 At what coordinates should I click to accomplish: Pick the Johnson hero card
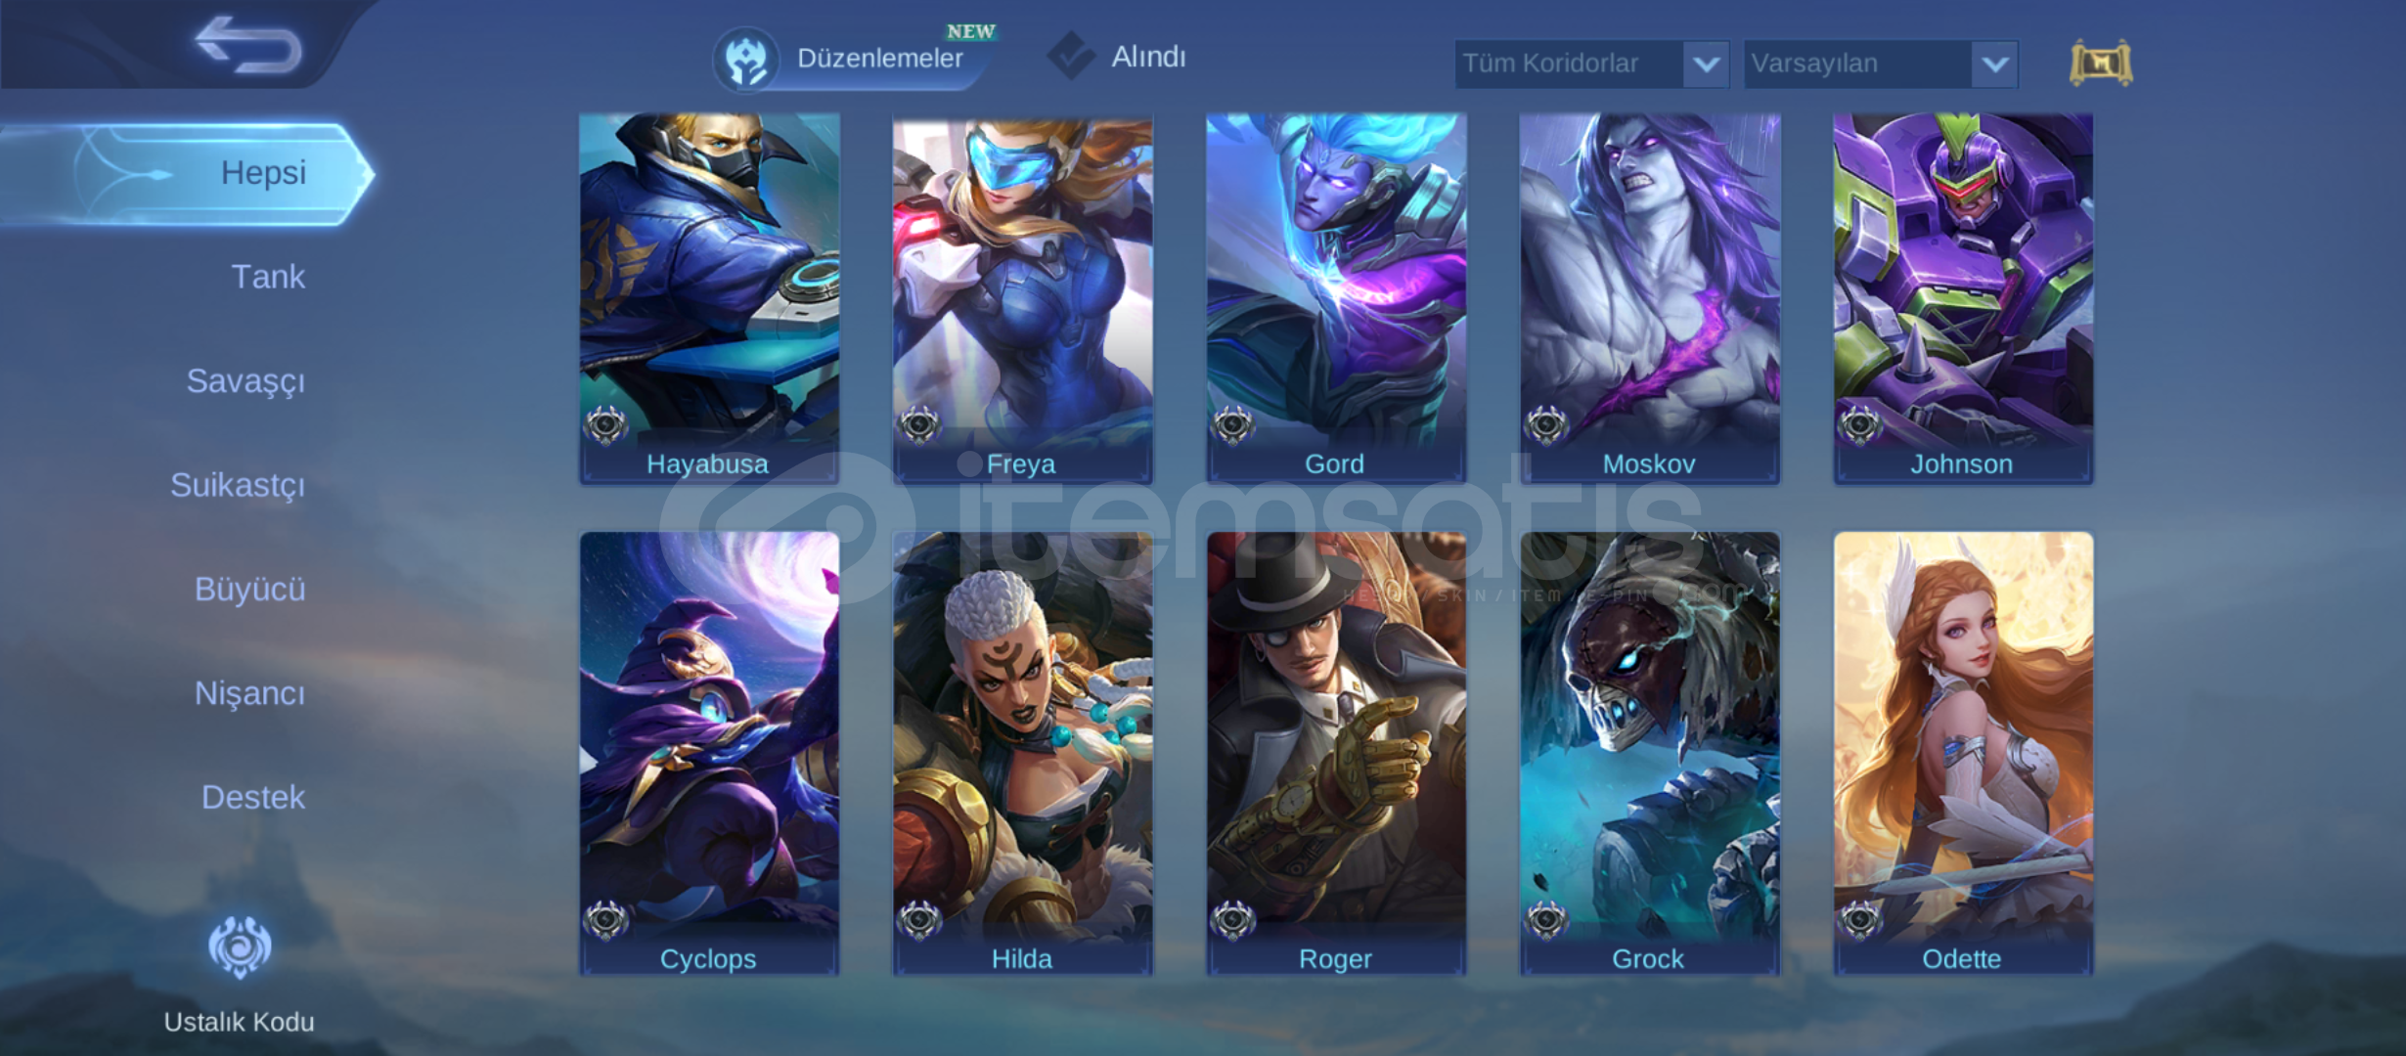point(1963,298)
